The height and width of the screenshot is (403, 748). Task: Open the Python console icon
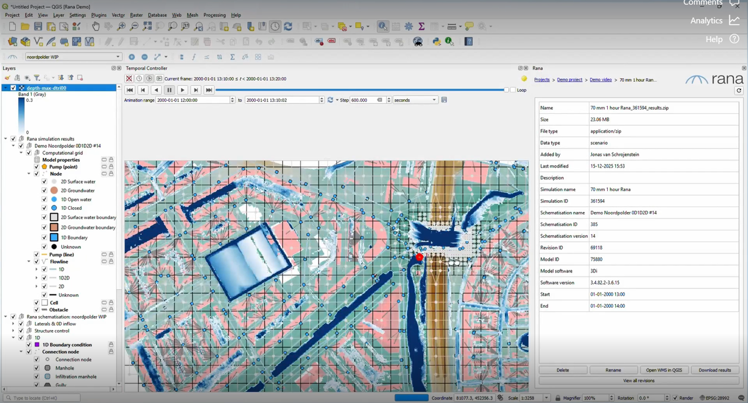point(437,41)
